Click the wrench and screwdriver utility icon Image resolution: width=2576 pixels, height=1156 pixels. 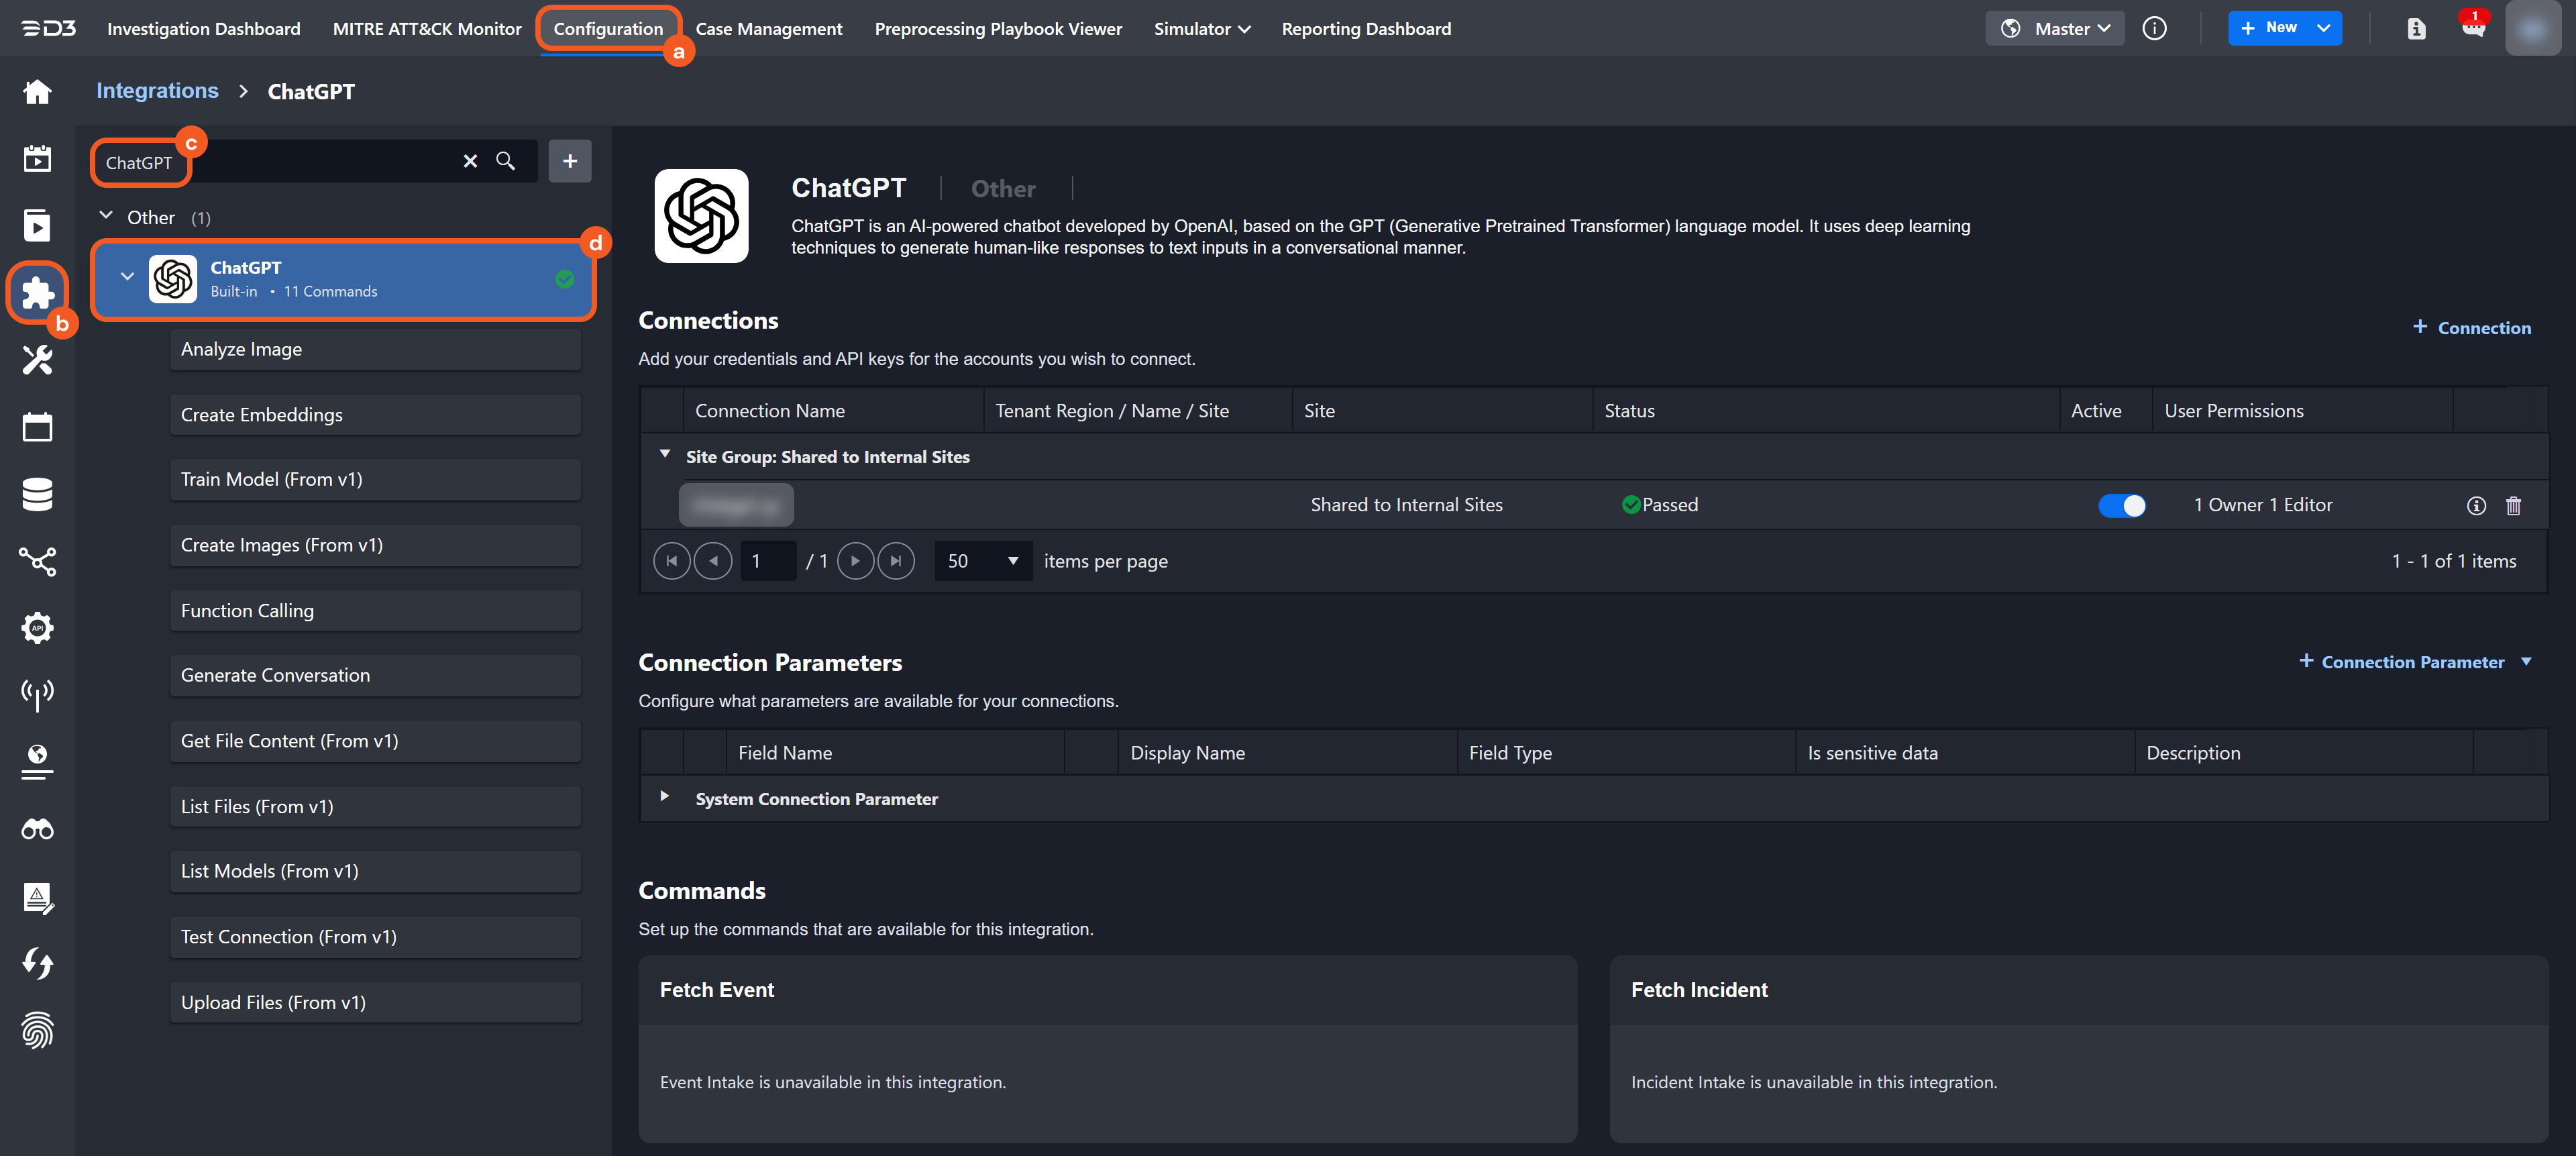(37, 359)
